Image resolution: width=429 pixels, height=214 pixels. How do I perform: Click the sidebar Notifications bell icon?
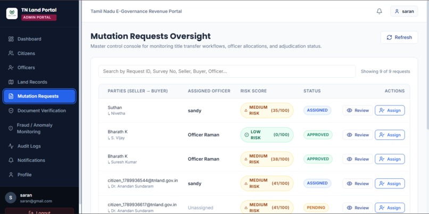(11, 160)
